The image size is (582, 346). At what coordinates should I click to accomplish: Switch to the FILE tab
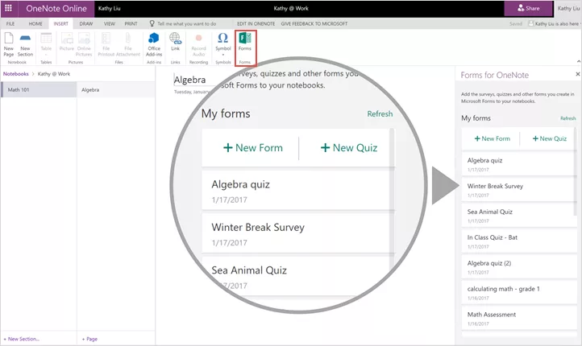(x=10, y=23)
